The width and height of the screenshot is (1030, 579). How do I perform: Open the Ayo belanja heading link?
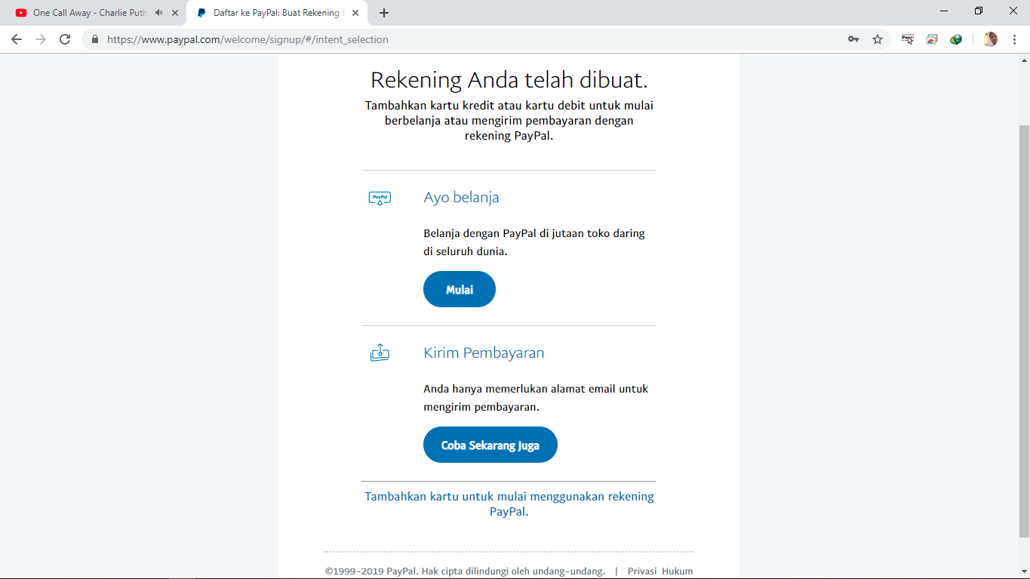tap(461, 198)
